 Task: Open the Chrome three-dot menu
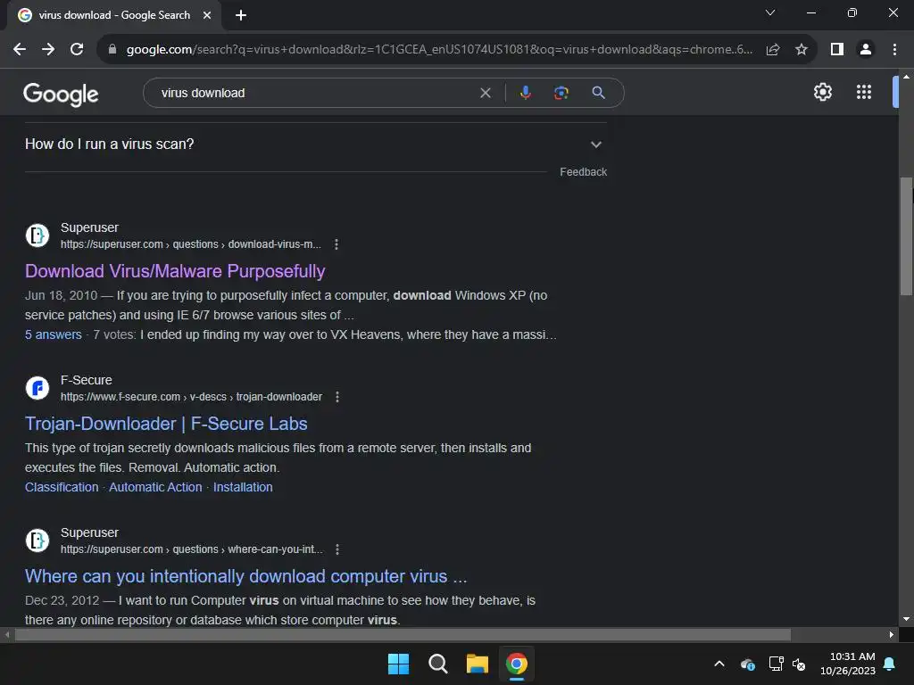(894, 50)
